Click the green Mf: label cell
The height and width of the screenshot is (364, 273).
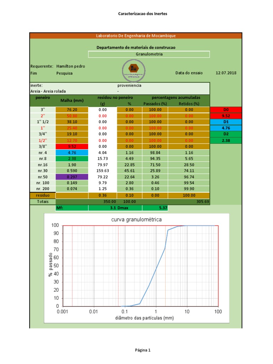tap(72, 208)
